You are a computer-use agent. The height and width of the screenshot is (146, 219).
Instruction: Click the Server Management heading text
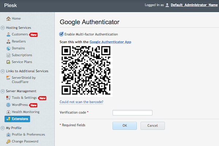21,91
